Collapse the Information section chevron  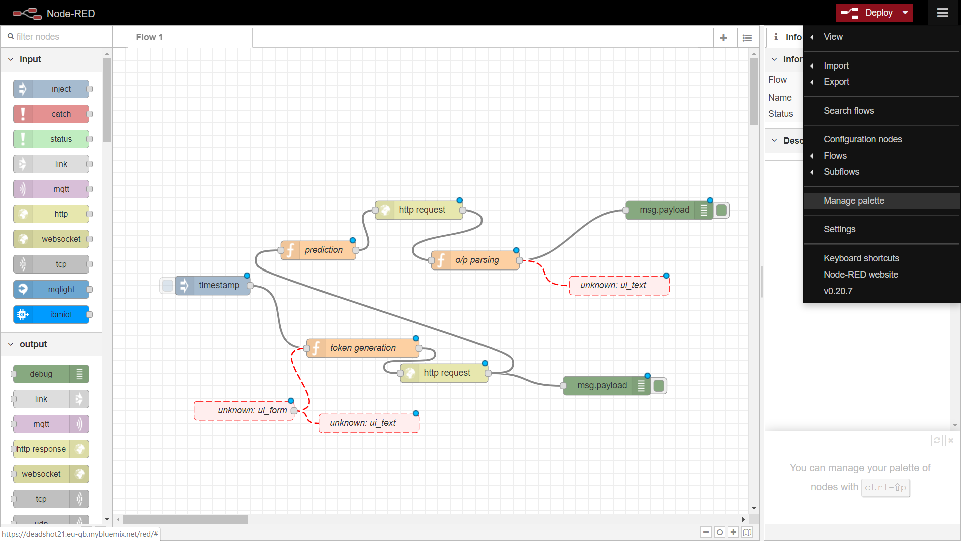pyautogui.click(x=774, y=59)
